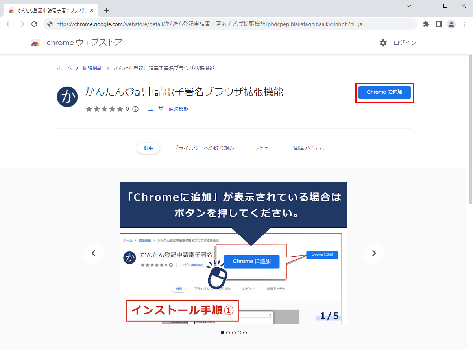
Task: View site information icon in address bar
Action: [50, 24]
